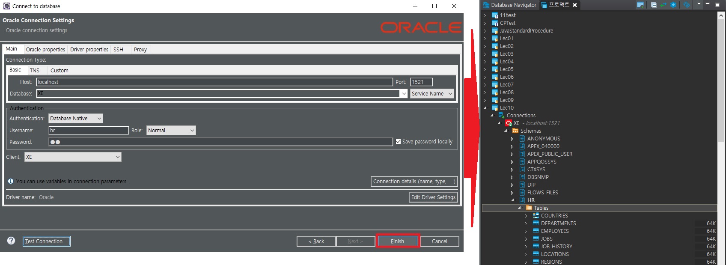This screenshot has height=265, width=726.
Task: Open the navigator view menu arrow
Action: click(699, 4)
